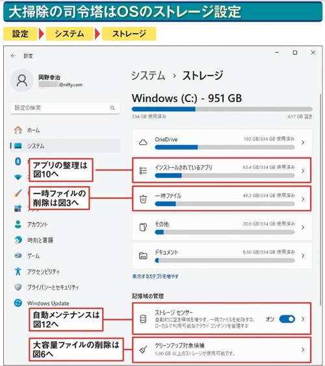Open the Apps icon in sidebar
The width and height of the screenshot is (325, 366).
[18, 208]
